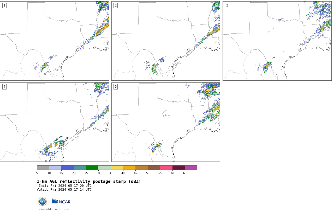Click the 'Init: Fri 2024-05-17 00 UTC' text
334x212 pixels.
65,186
